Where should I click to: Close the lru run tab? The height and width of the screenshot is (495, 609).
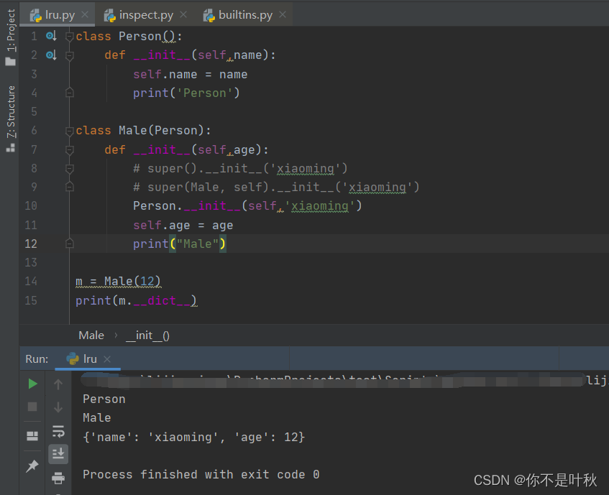tap(107, 359)
